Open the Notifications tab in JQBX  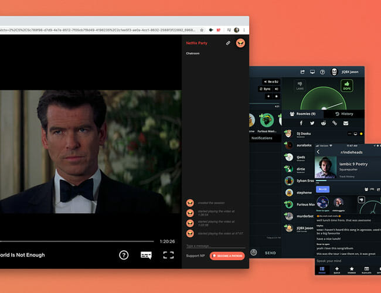pyautogui.click(x=261, y=138)
